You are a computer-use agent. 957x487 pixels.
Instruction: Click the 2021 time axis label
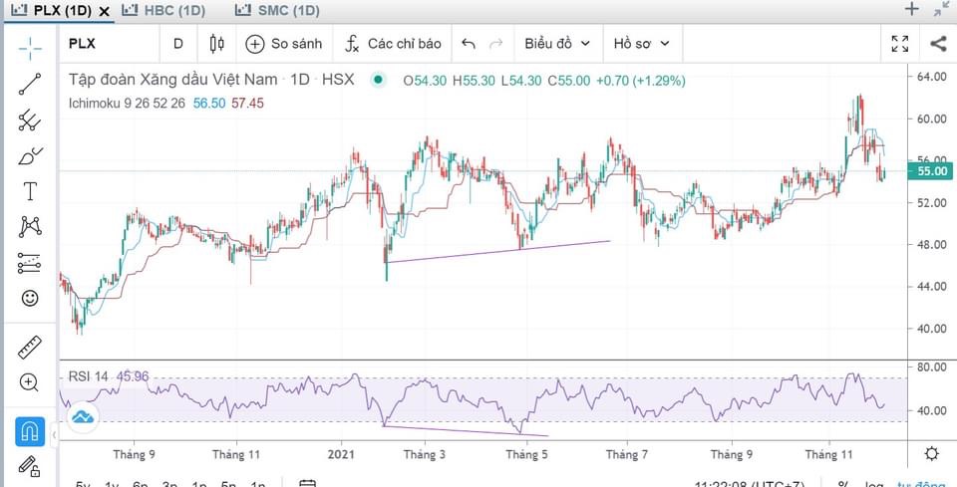(x=341, y=454)
